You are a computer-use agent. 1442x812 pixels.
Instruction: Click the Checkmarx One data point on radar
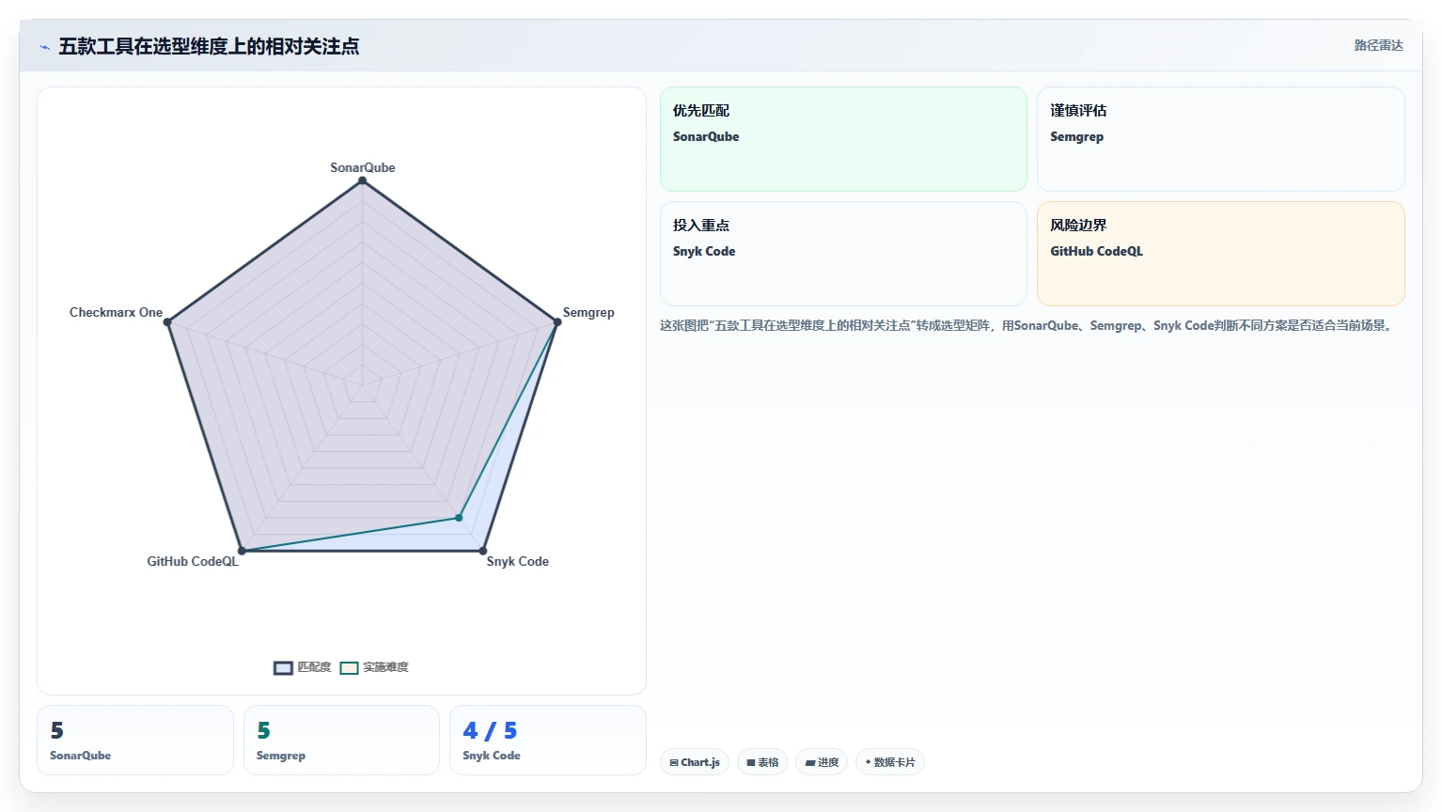167,322
